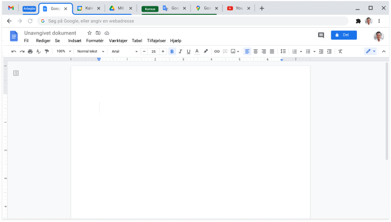391x222 pixels.
Task: Open the Arial font dropdown
Action: click(124, 52)
